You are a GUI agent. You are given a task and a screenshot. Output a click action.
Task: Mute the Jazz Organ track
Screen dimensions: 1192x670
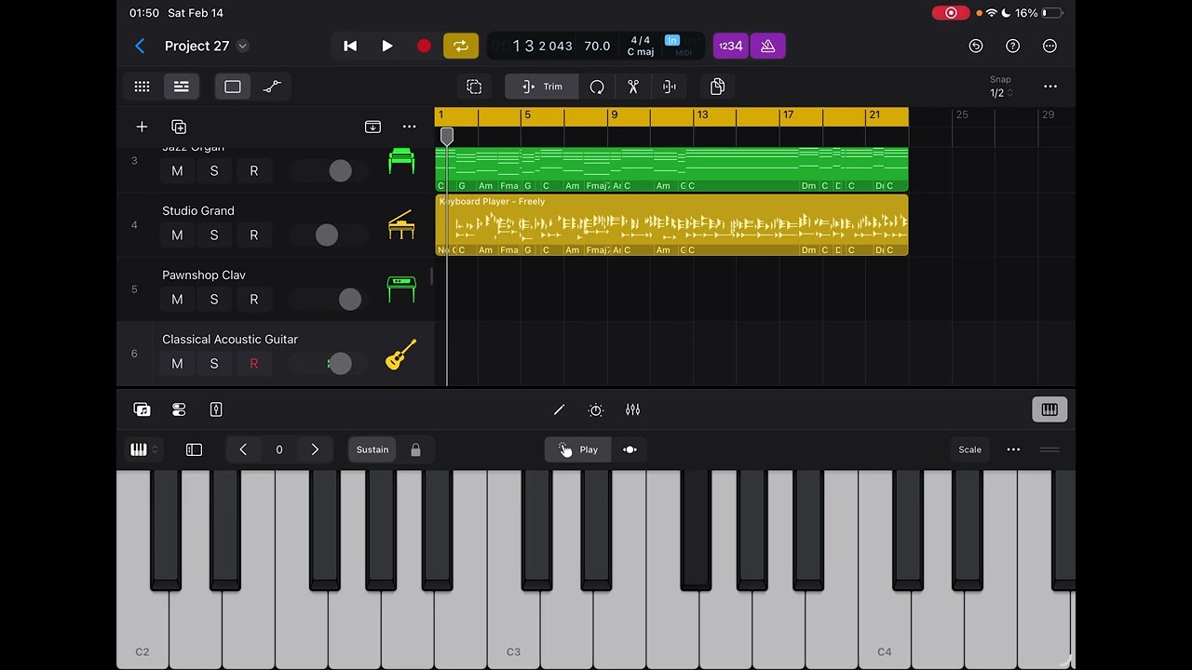coord(177,171)
